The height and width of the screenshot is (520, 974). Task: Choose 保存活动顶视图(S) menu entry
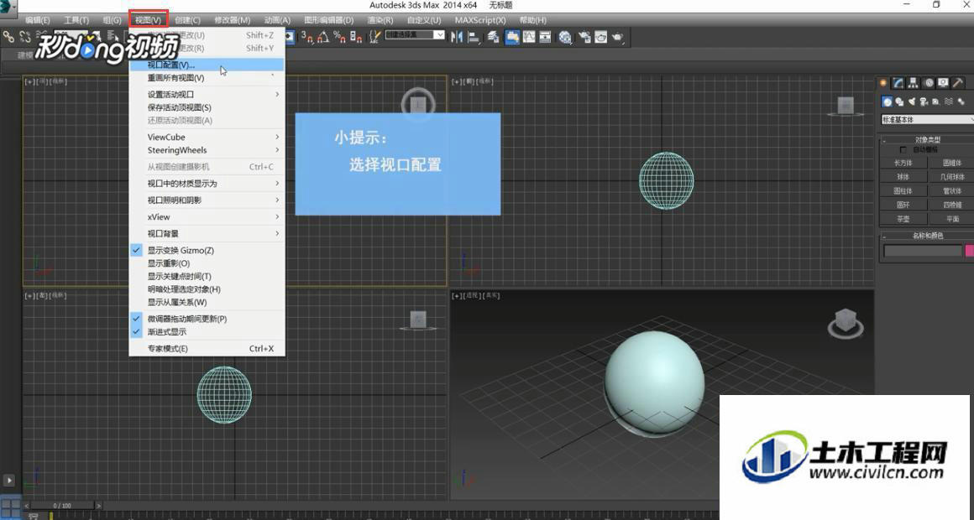click(x=207, y=107)
